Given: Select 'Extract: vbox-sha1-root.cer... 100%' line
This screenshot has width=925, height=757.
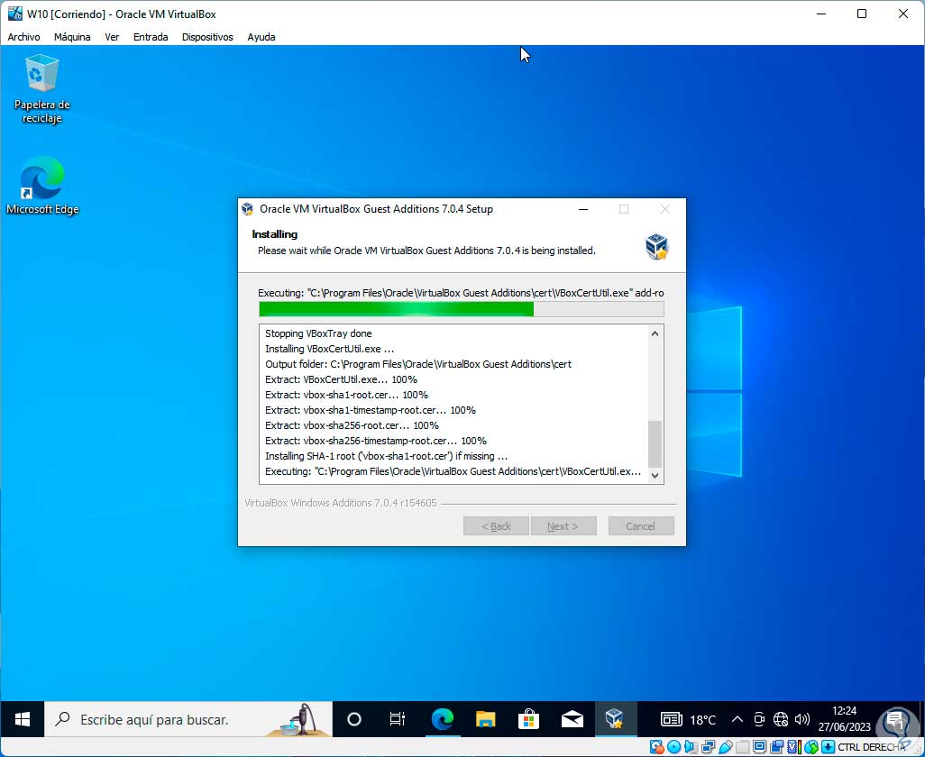Looking at the screenshot, I should click(x=346, y=395).
